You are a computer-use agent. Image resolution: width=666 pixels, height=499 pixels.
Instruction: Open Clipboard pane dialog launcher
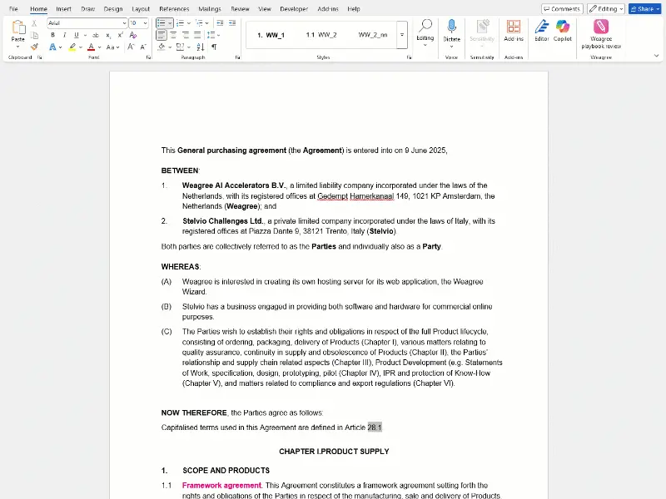[x=39, y=57]
